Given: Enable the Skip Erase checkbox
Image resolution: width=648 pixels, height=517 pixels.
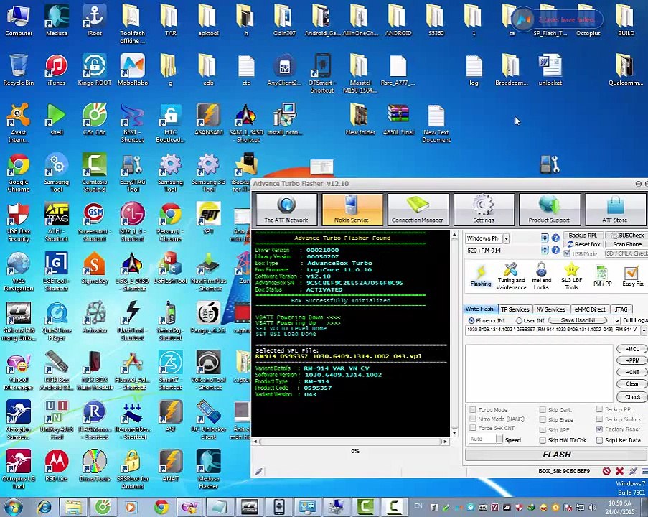Looking at the screenshot, I should coord(543,419).
